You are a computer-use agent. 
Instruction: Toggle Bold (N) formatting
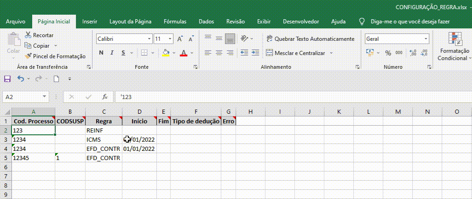click(101, 53)
